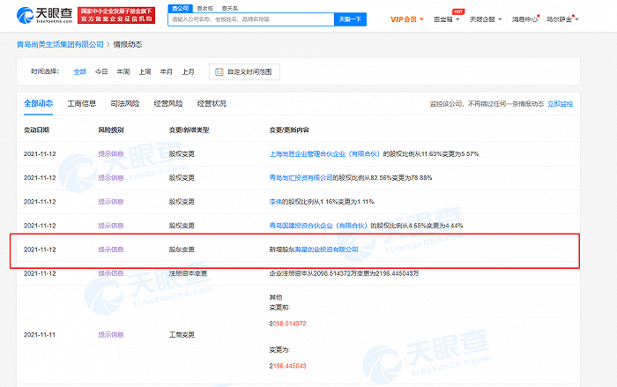Switch to the 司法风险 tab
Screen dimensions: 617x387
coord(126,103)
